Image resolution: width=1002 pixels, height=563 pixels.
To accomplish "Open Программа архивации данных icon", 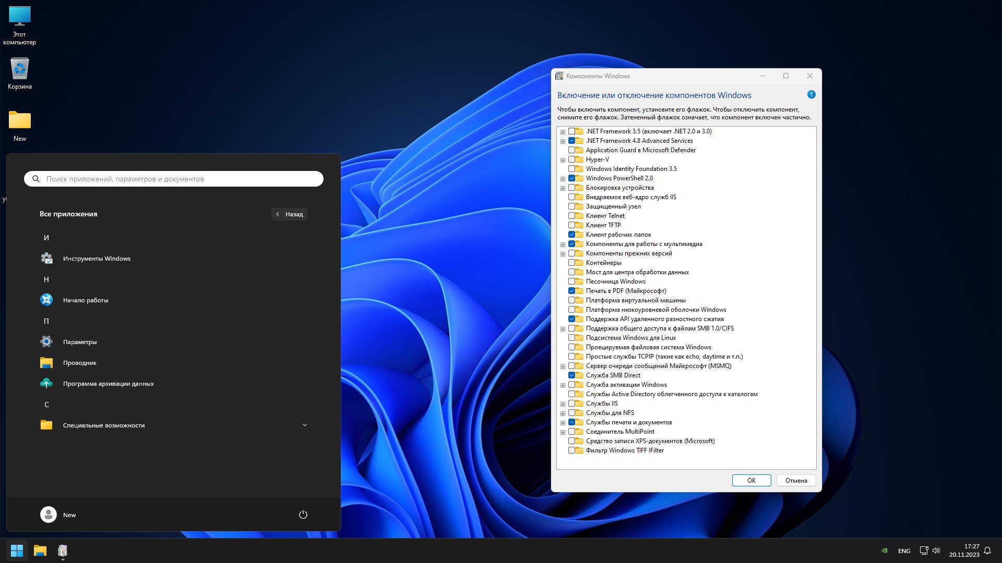I will (x=46, y=384).
